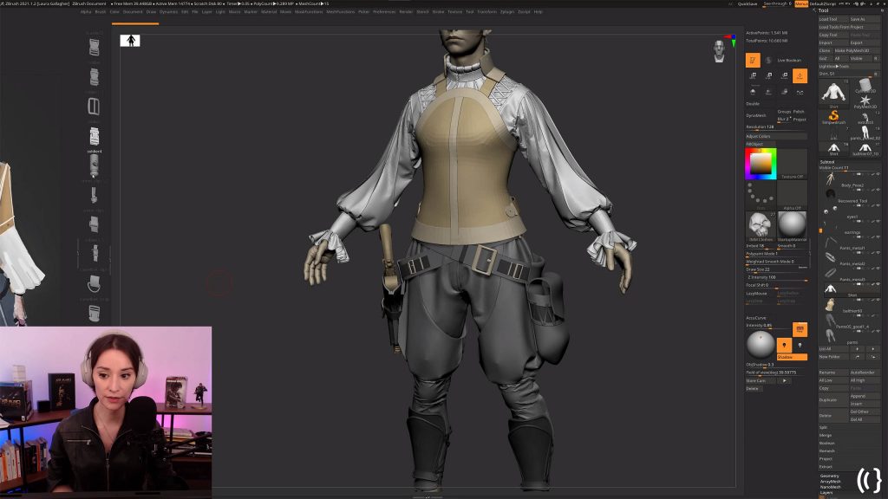The height and width of the screenshot is (499, 888).
Task: Toggle visibility eye for Pants_metal2 subtool
Action: pos(878,254)
